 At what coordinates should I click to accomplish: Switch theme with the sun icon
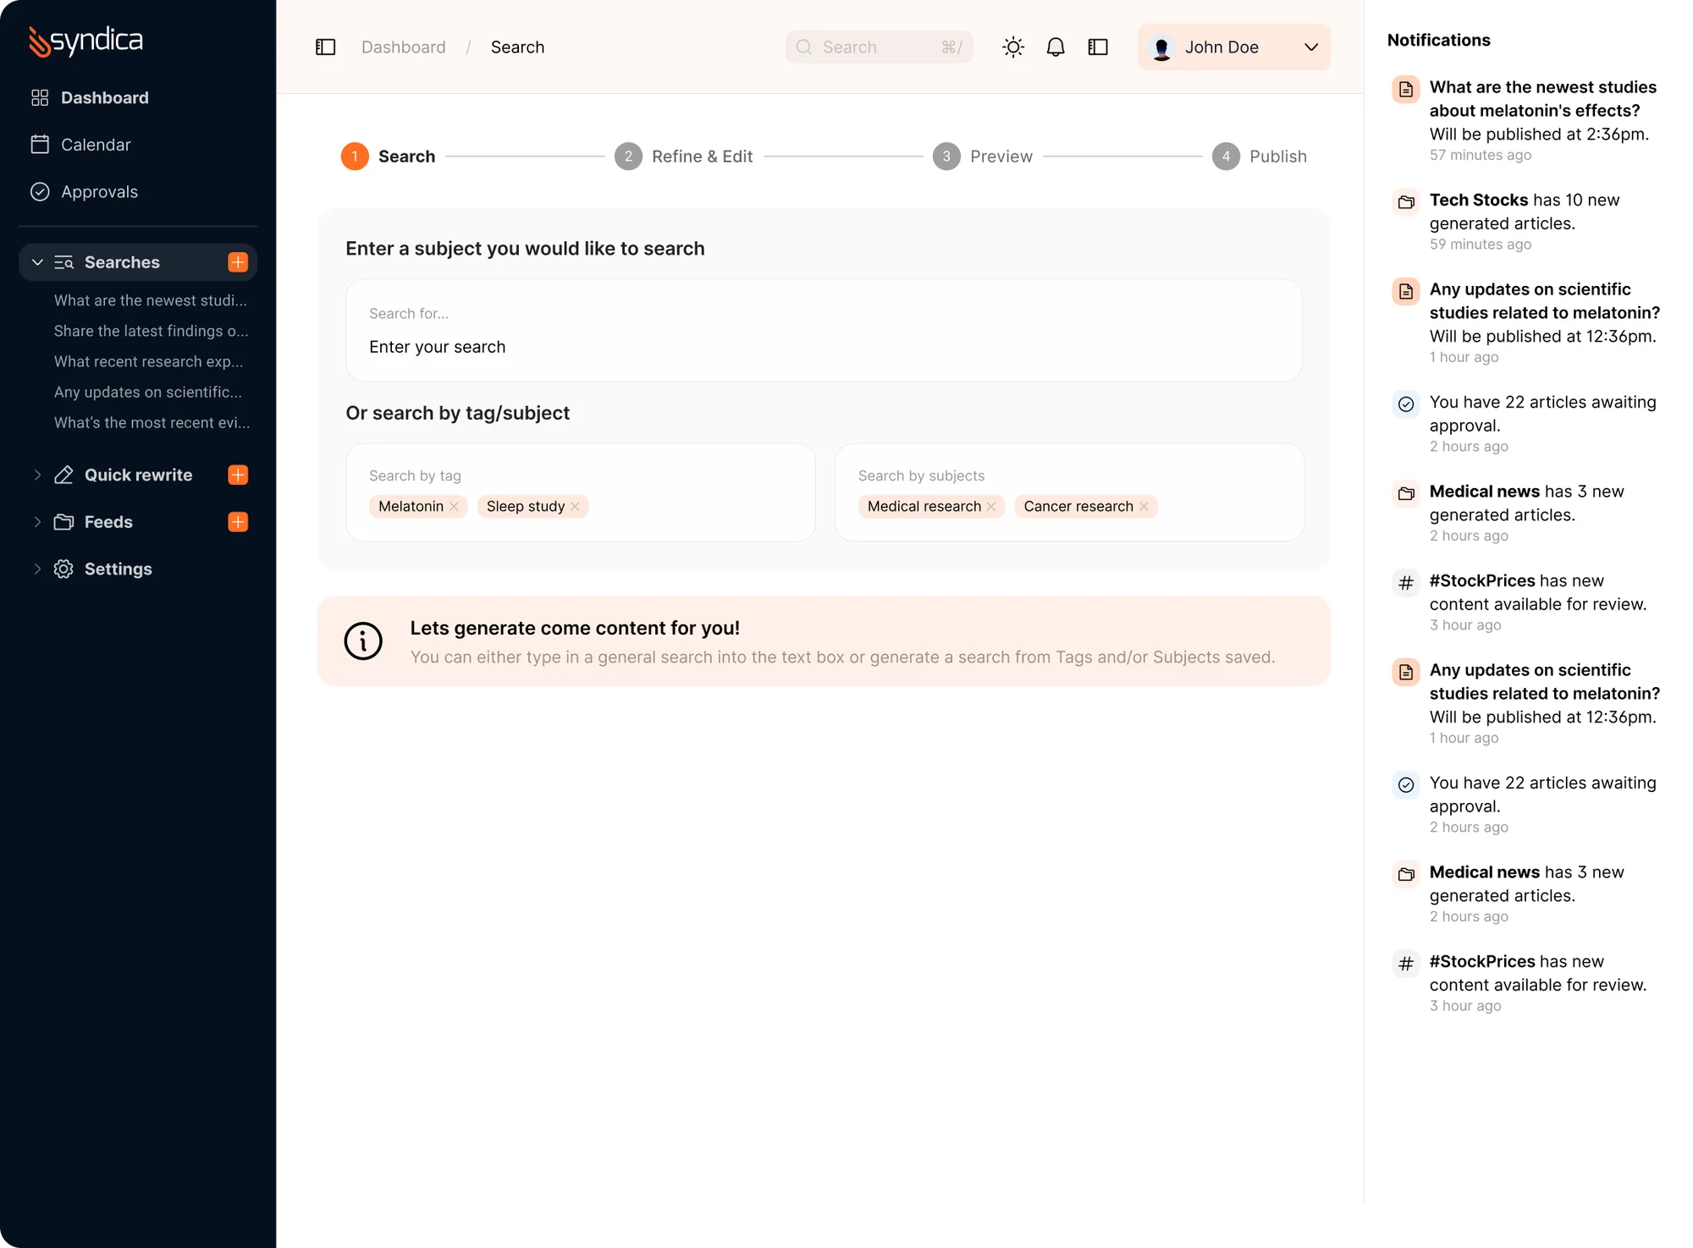pos(1013,47)
